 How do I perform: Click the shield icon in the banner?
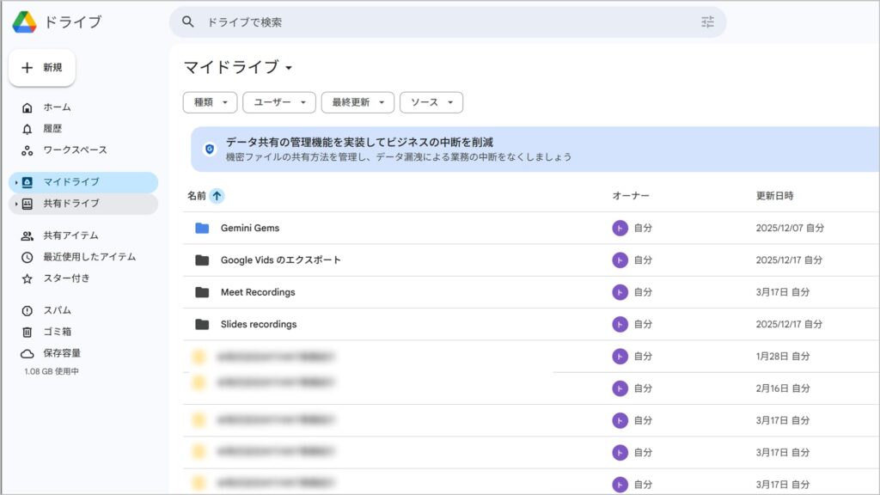pyautogui.click(x=209, y=149)
